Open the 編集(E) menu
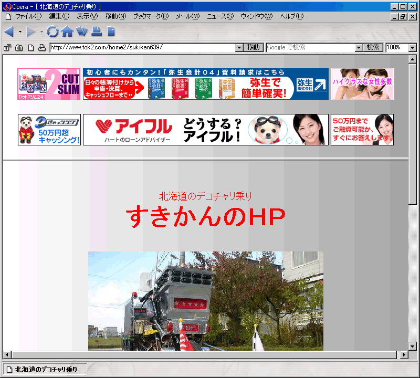 click(59, 16)
